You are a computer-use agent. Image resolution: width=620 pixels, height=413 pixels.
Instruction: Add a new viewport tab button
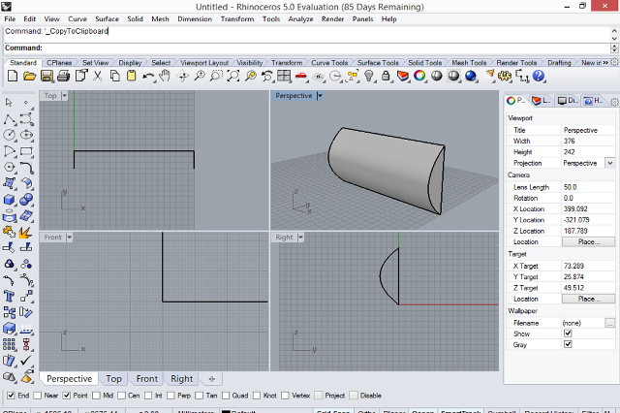point(211,379)
